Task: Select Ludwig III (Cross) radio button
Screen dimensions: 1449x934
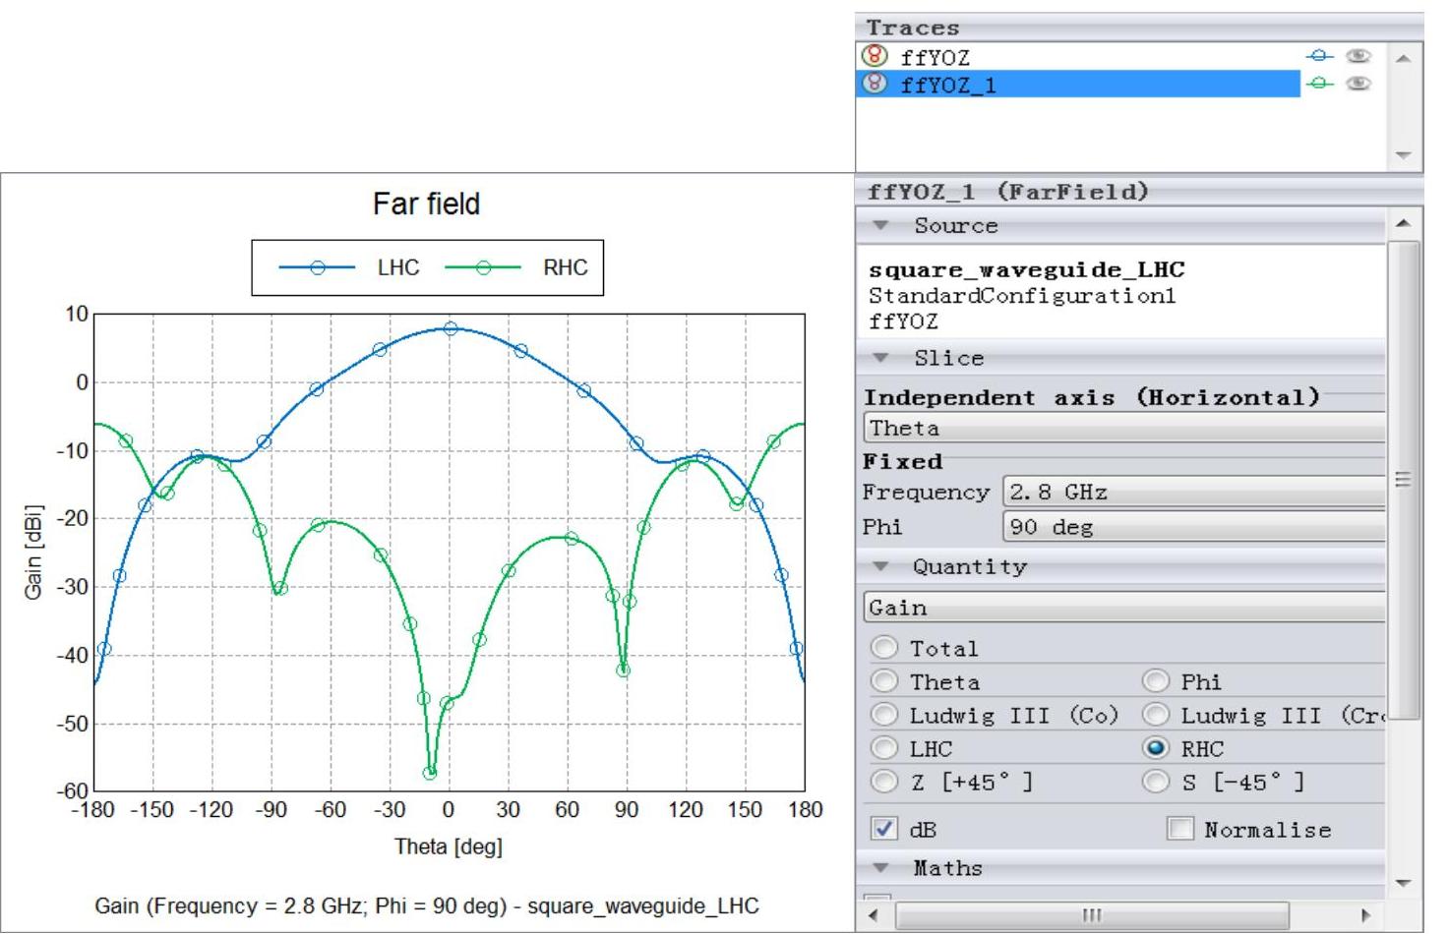Action: click(1156, 715)
